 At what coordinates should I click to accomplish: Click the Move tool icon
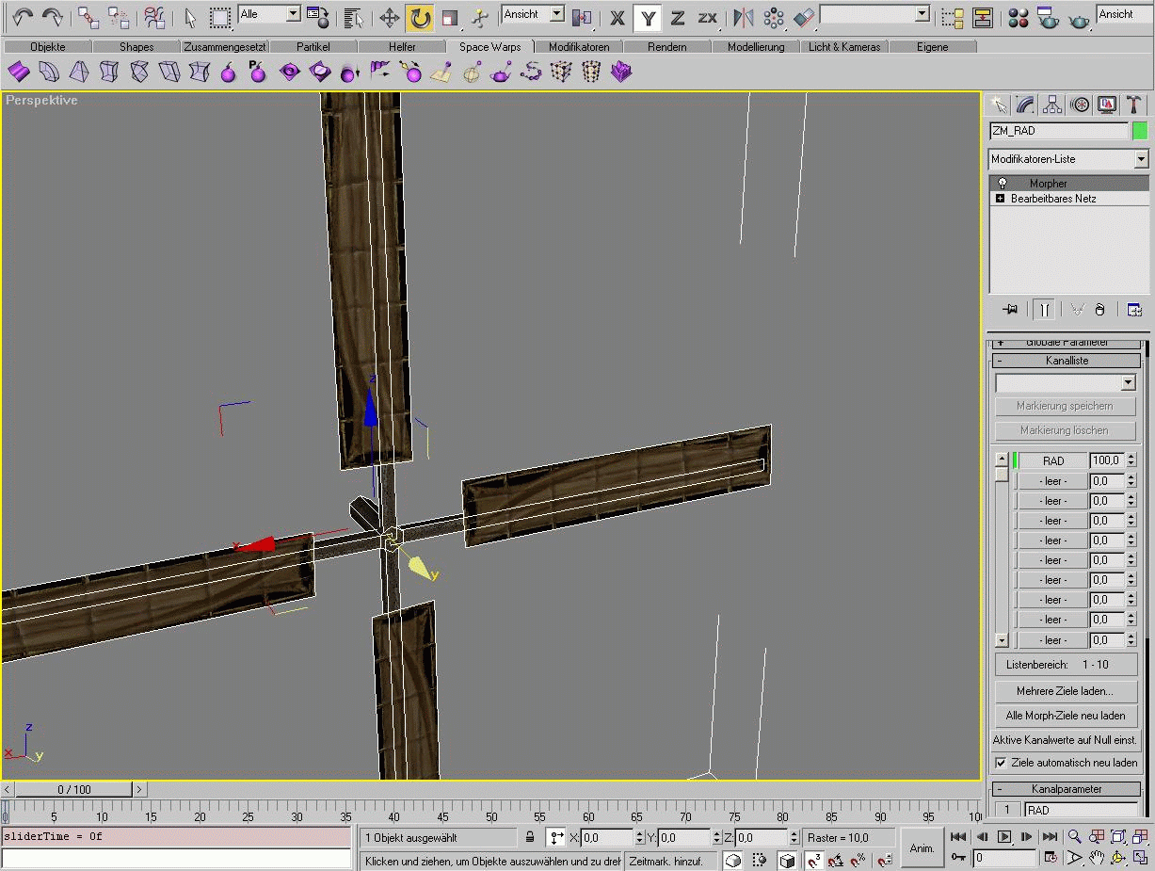tap(389, 17)
